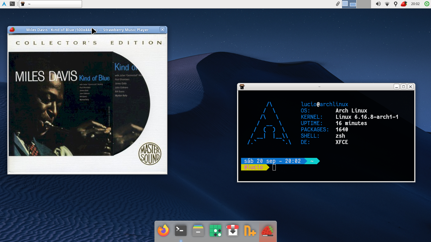Open the download manager from the dock
The width and height of the screenshot is (431, 242).
pyautogui.click(x=233, y=231)
